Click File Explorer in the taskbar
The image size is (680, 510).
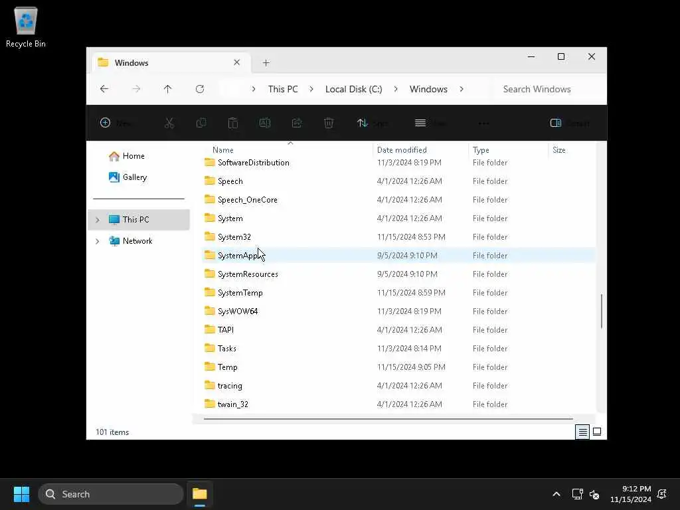(x=200, y=494)
